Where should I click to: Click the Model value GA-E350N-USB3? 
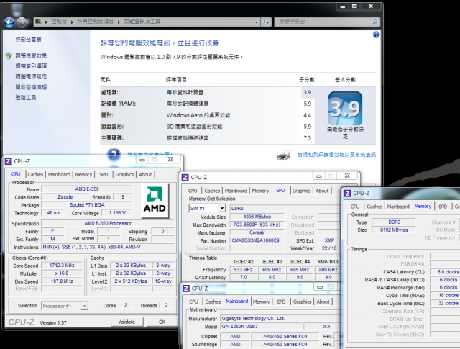click(x=261, y=327)
